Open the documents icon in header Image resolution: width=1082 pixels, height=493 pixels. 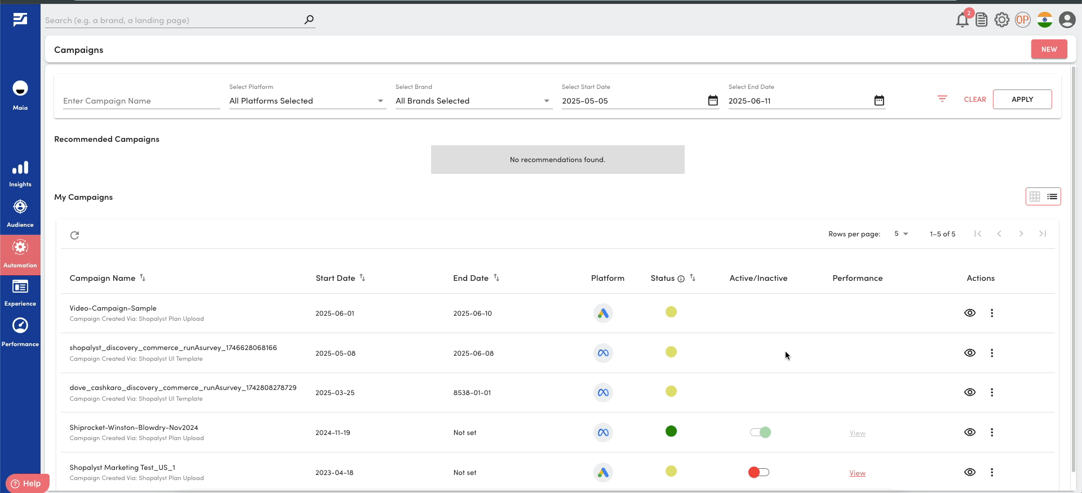tap(982, 20)
